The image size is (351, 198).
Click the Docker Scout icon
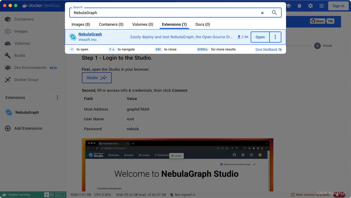point(8,80)
